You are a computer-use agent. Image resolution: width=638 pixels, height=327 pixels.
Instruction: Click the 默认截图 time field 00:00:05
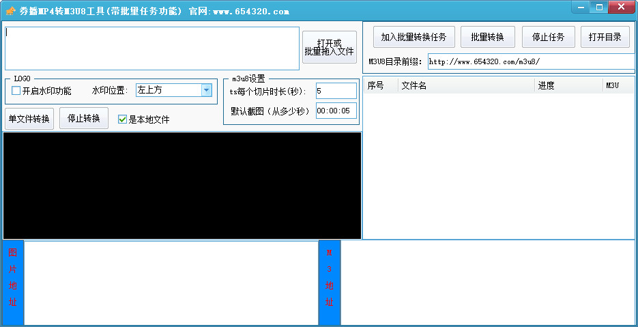pos(336,111)
